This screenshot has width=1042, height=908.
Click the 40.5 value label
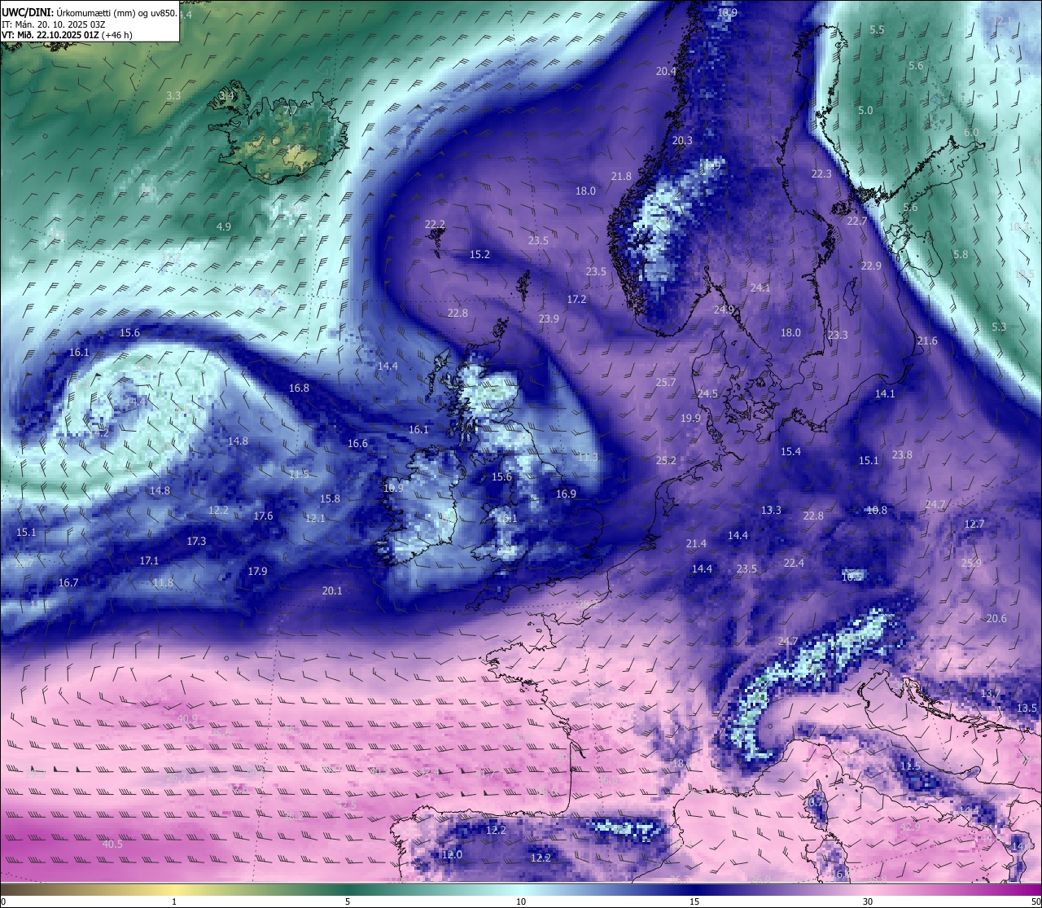click(112, 844)
